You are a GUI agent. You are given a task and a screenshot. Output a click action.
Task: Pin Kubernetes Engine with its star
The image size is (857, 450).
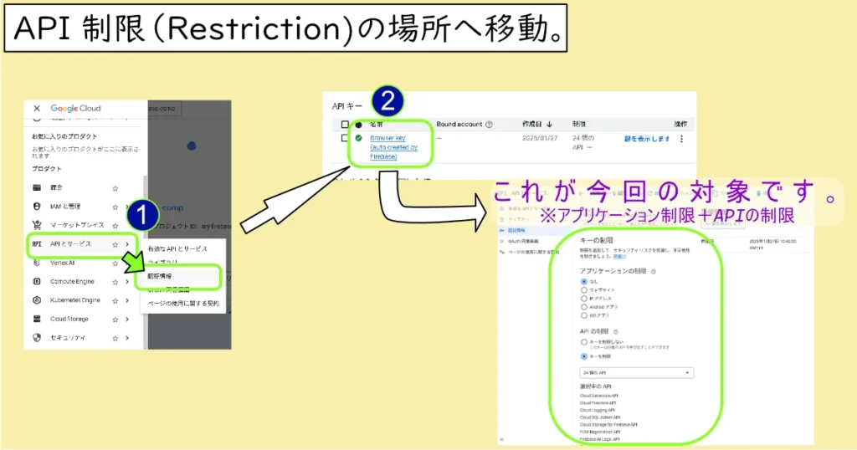[x=115, y=300]
